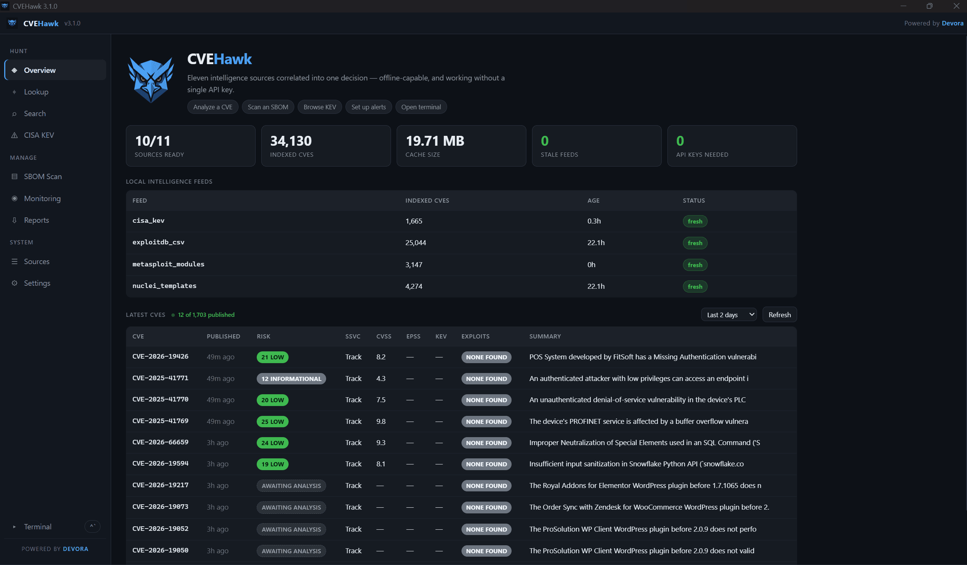Expand the Terminal panel with caret button
Image resolution: width=967 pixels, height=565 pixels.
(x=93, y=526)
